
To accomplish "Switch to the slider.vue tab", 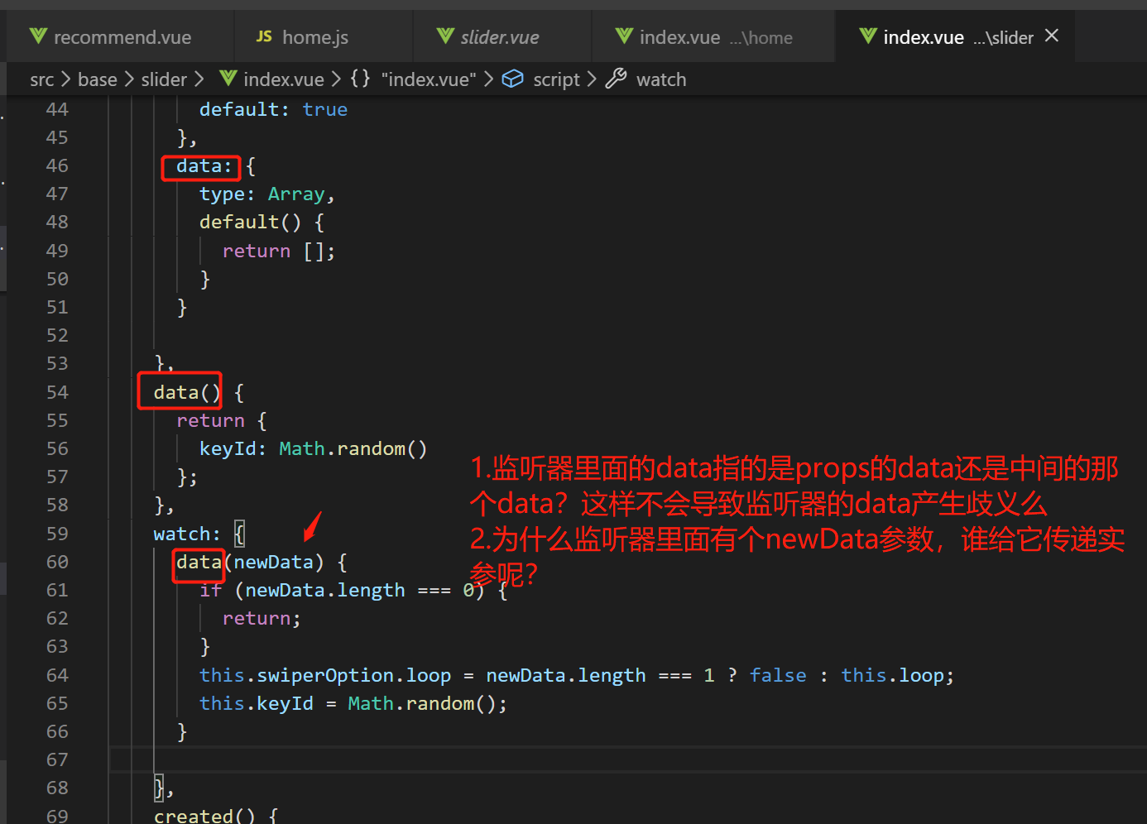I will click(502, 37).
